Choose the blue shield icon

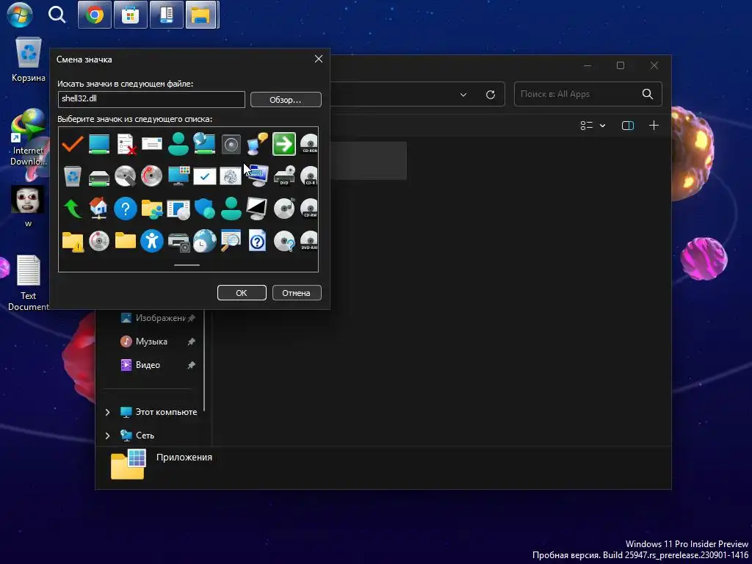tap(204, 209)
